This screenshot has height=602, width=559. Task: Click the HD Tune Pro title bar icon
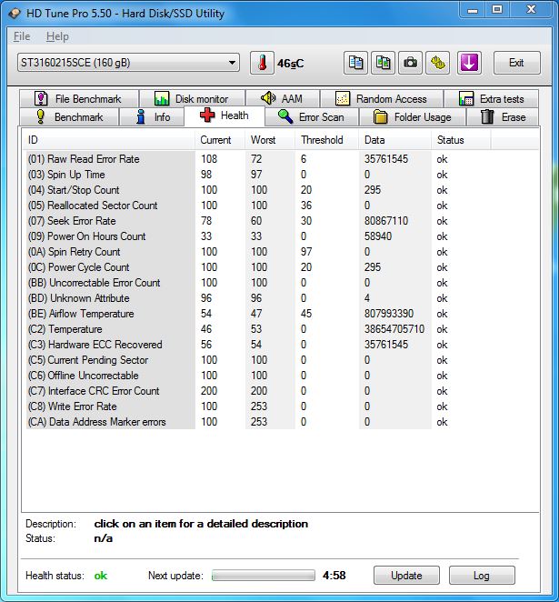pos(15,14)
